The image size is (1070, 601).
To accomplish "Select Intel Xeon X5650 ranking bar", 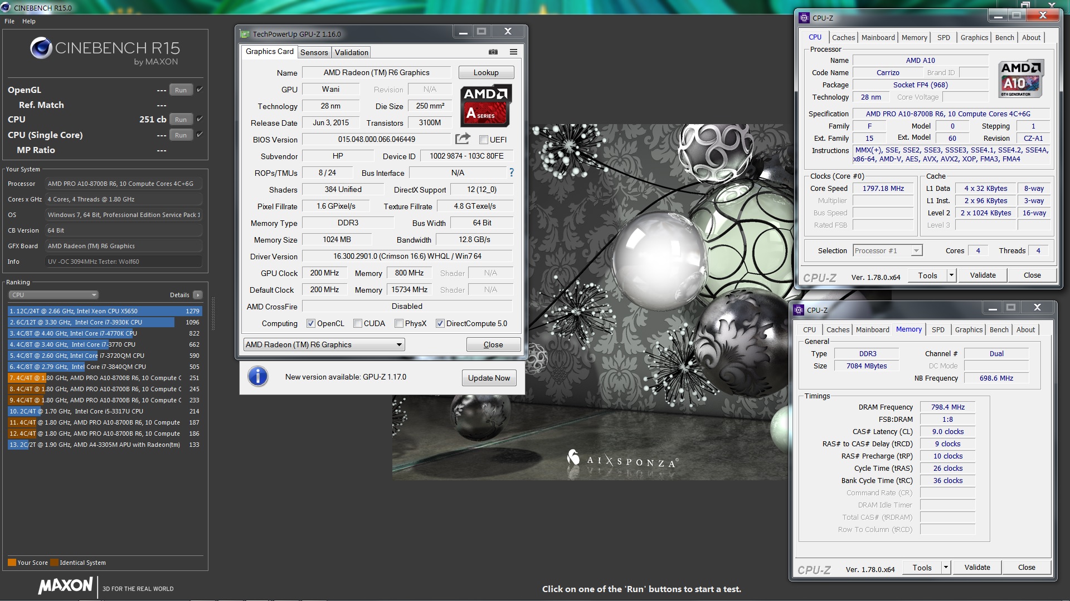I will [x=105, y=311].
